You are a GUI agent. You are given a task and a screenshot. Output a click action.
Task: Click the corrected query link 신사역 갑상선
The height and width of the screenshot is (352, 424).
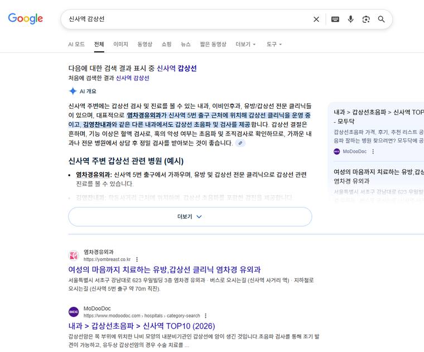pos(177,68)
